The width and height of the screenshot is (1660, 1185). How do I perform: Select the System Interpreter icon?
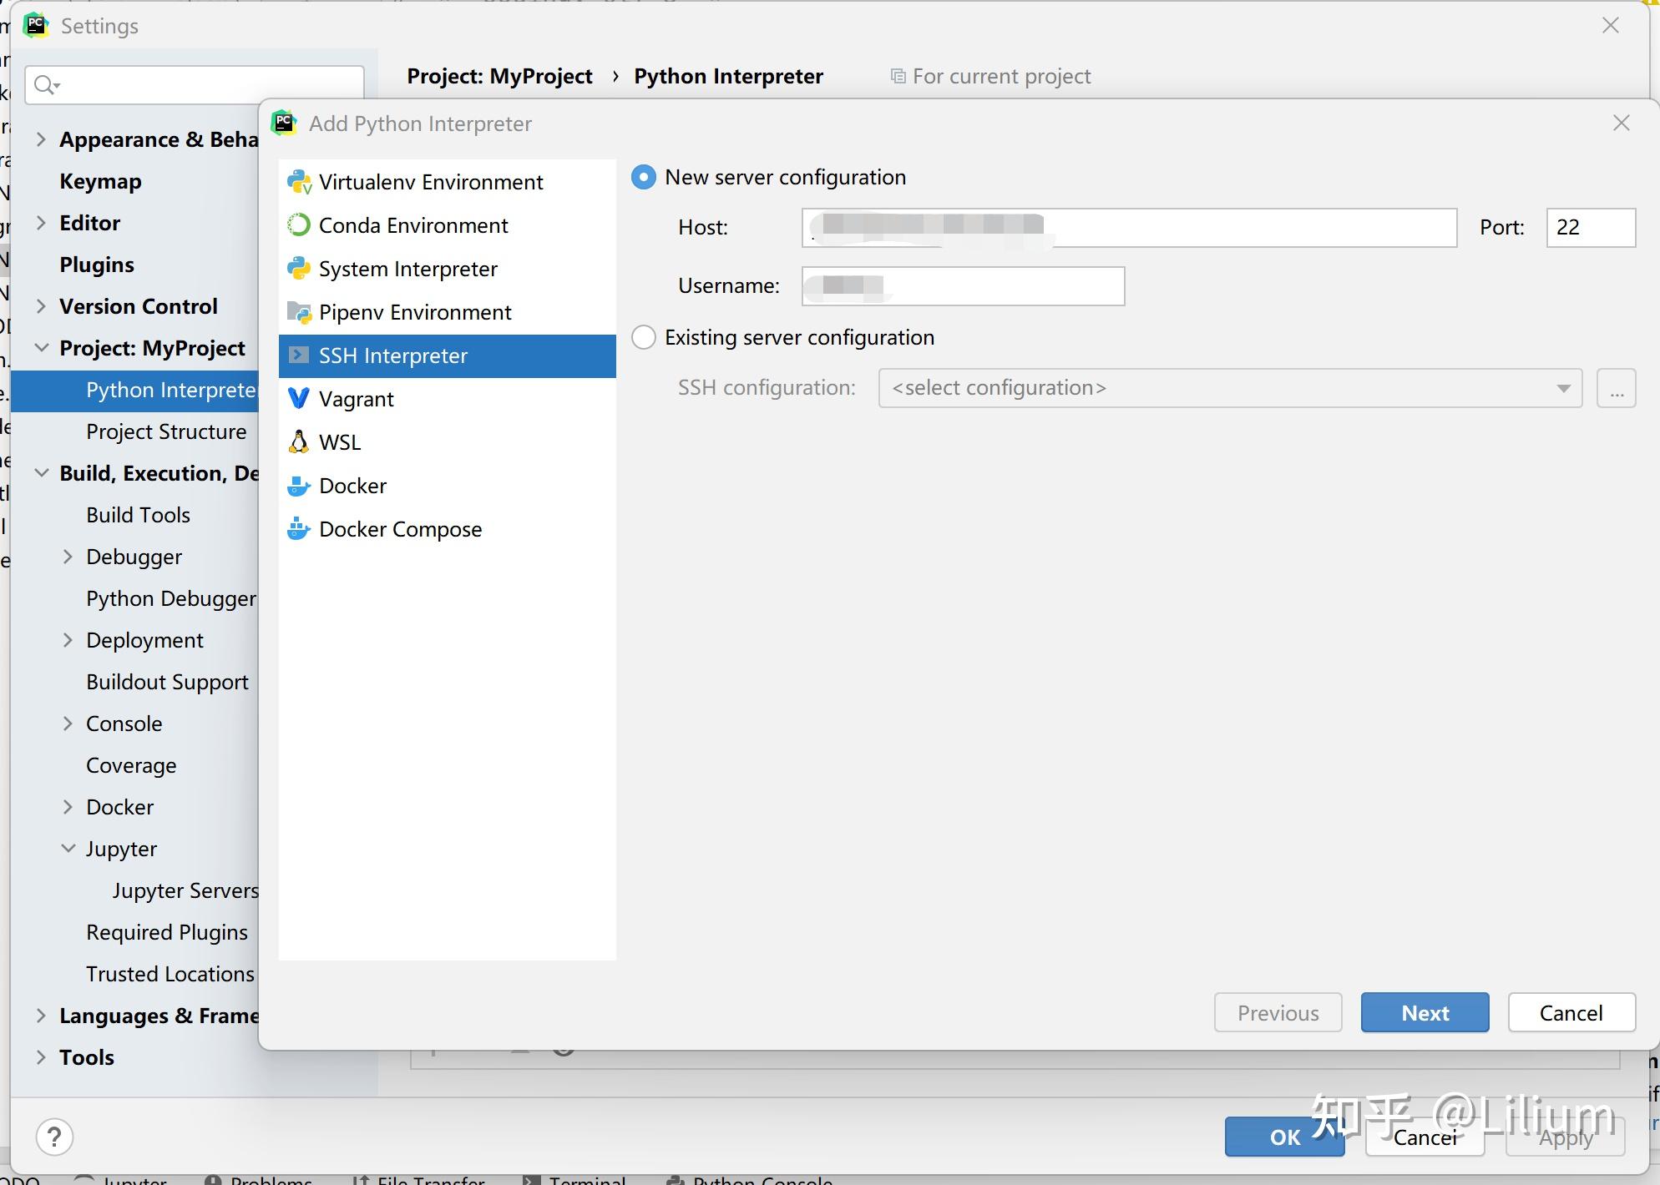point(299,269)
